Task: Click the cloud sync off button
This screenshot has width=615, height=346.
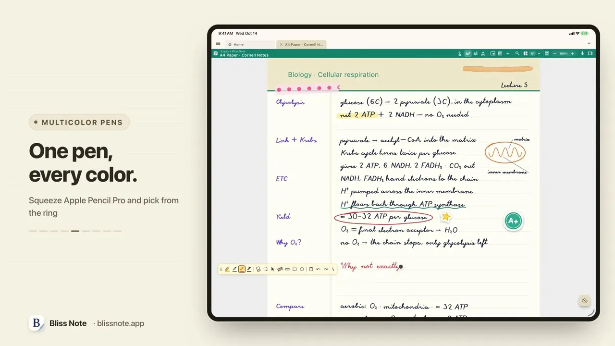Action: pos(584,301)
